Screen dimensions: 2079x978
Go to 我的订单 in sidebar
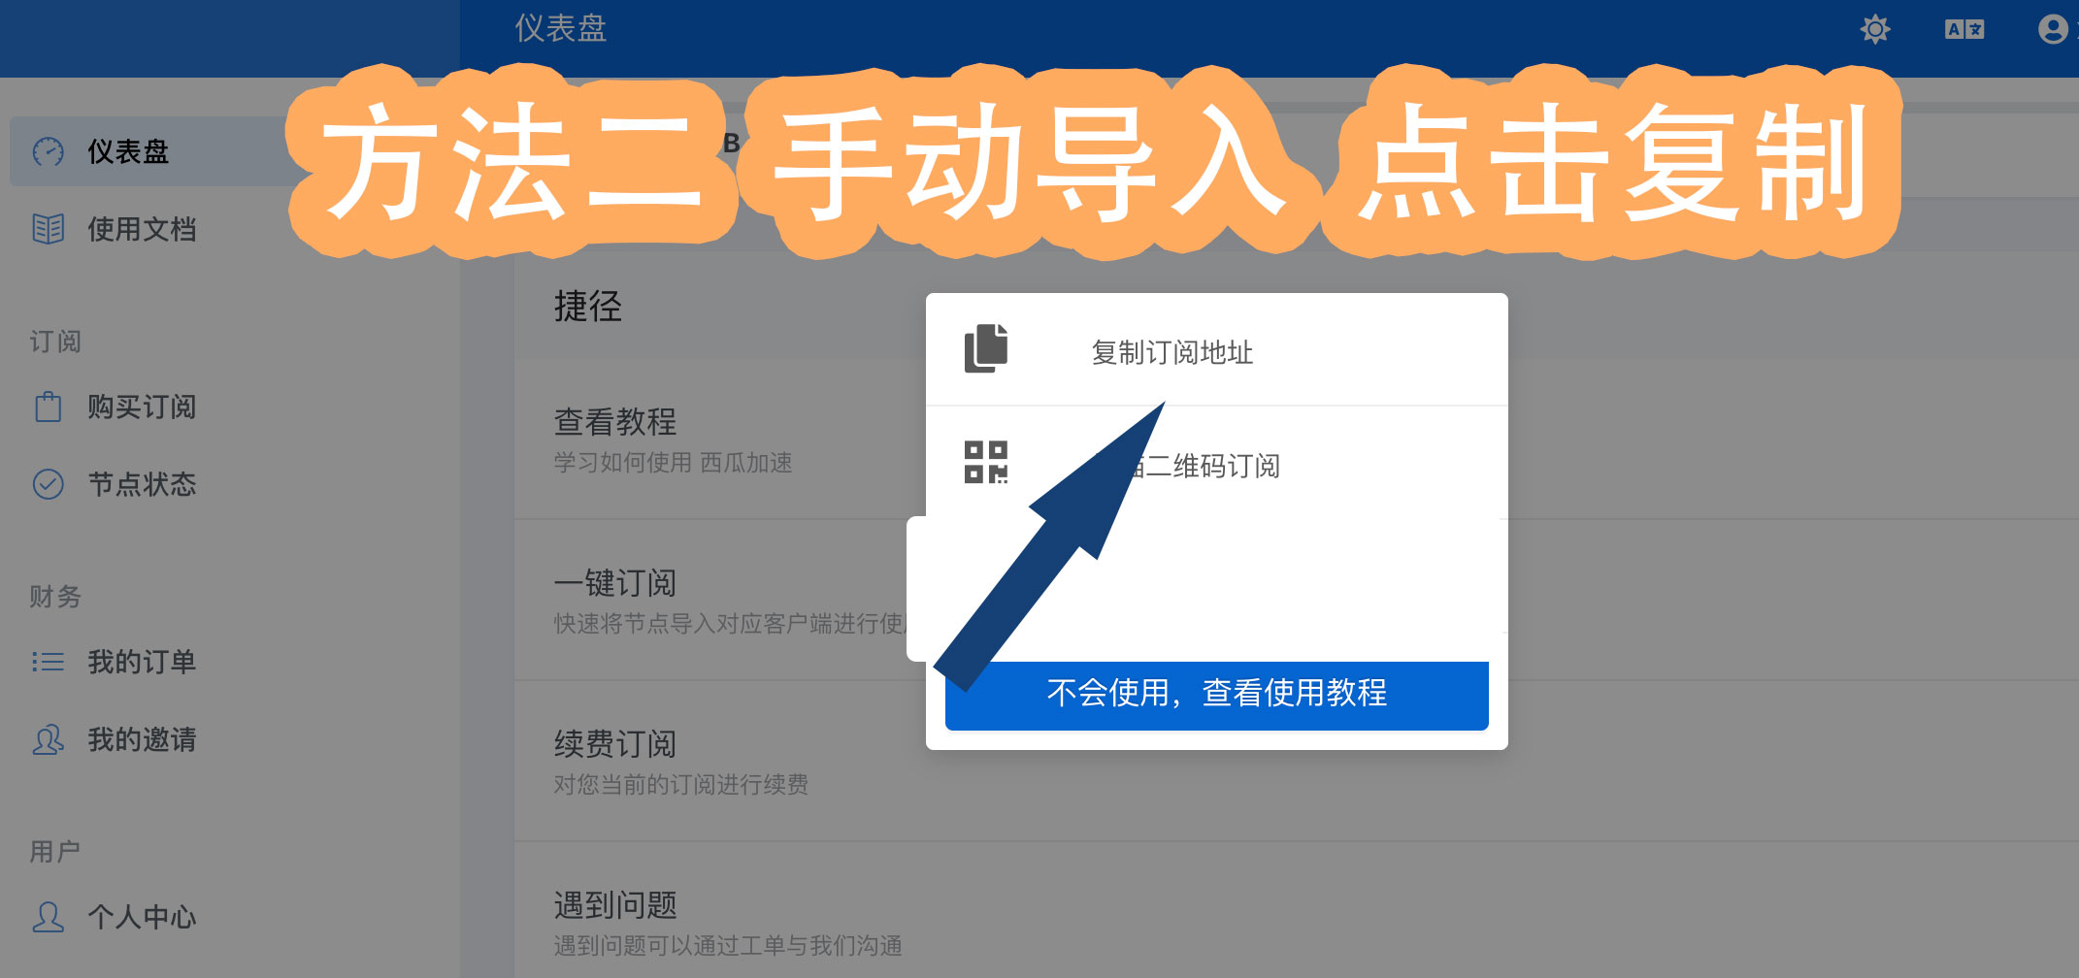click(x=142, y=662)
